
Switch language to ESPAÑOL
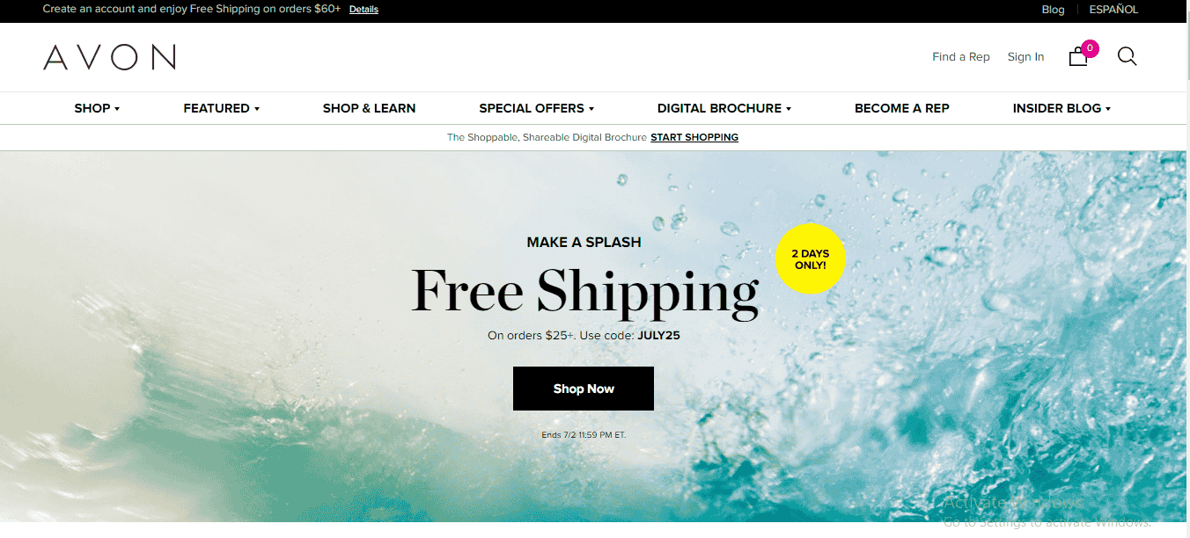coord(1113,10)
